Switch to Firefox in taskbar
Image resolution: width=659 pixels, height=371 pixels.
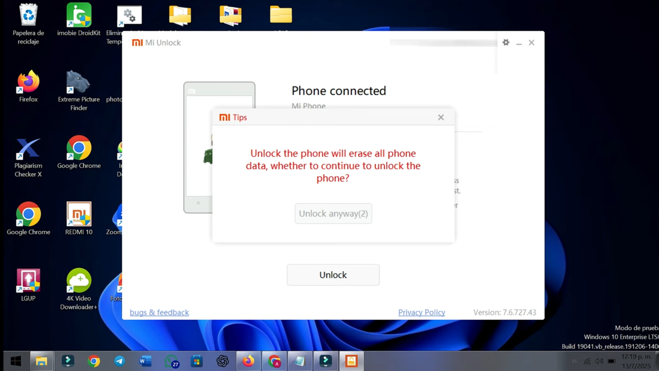pos(248,361)
